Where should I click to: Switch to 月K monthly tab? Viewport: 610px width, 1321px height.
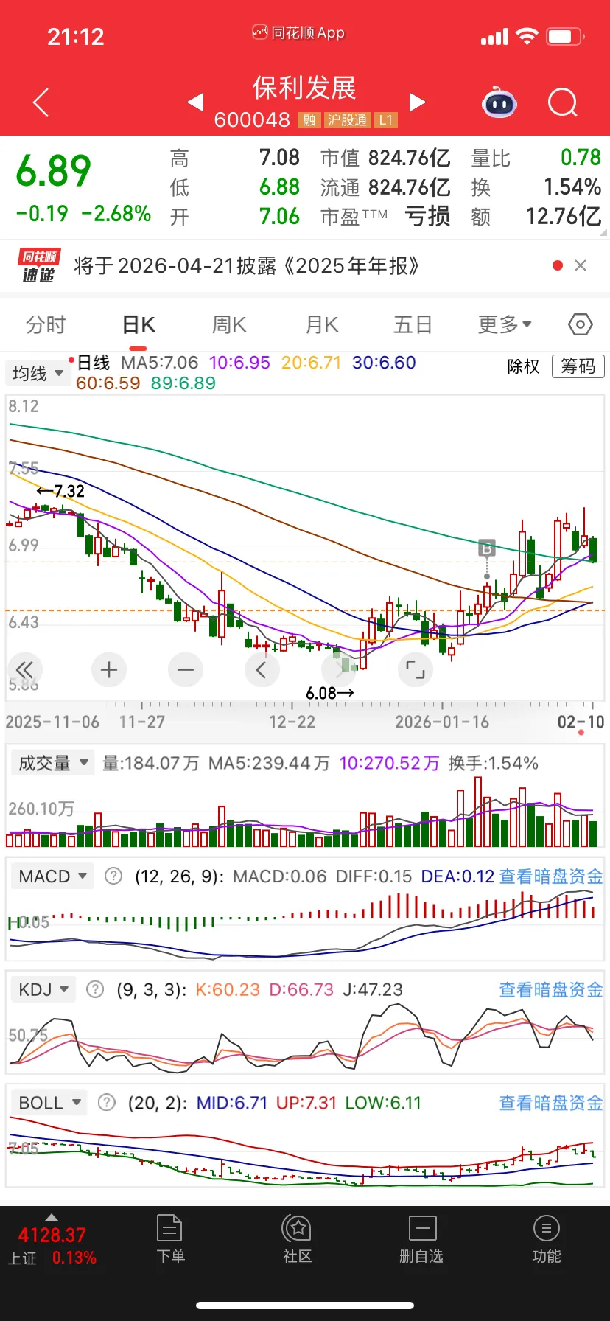(x=322, y=324)
